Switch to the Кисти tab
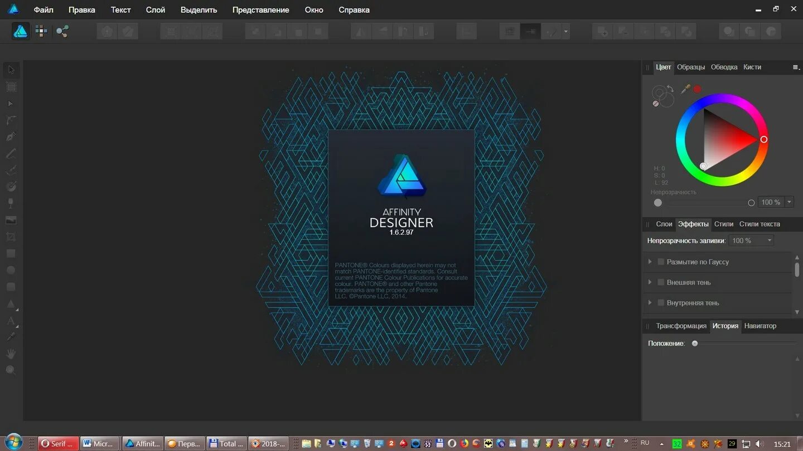The height and width of the screenshot is (451, 803). point(752,67)
